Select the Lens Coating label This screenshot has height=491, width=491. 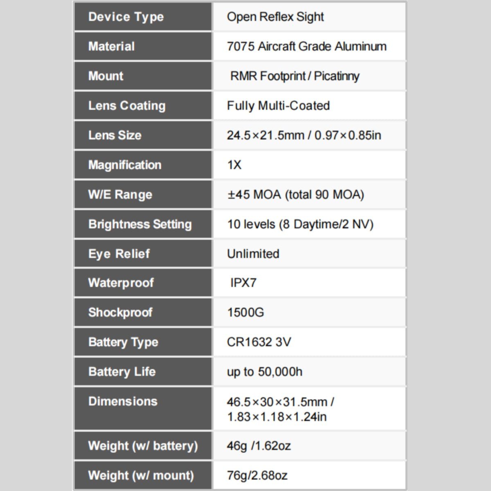127,106
